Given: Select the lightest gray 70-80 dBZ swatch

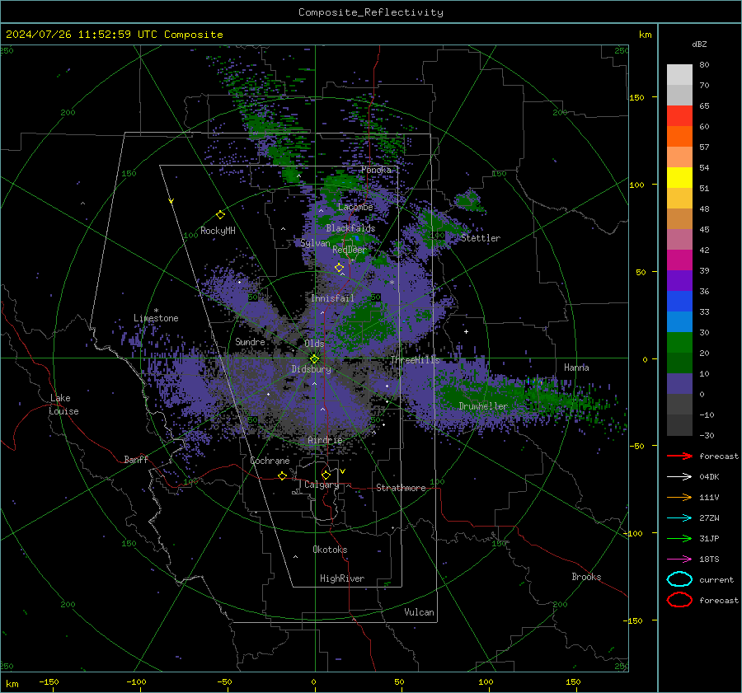Looking at the screenshot, I should pos(679,75).
